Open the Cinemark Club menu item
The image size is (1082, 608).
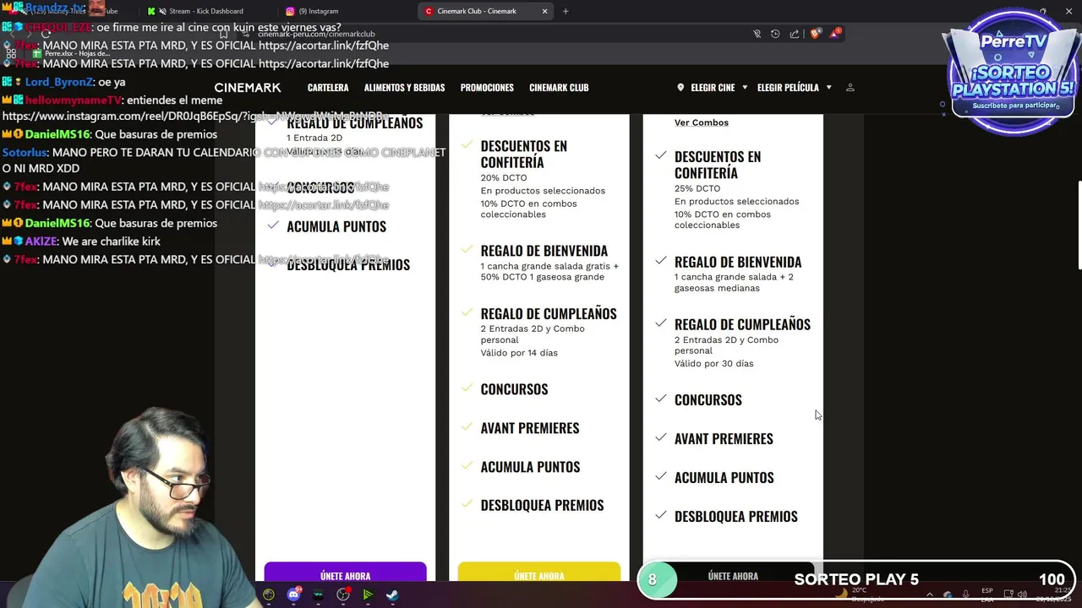(x=559, y=88)
